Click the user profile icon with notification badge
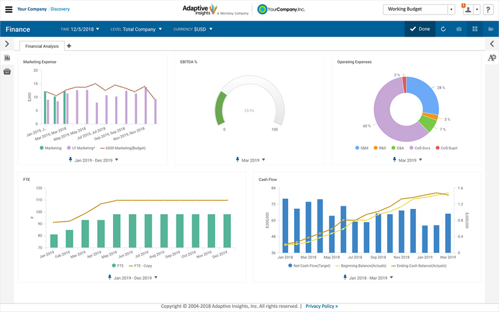 point(469,10)
